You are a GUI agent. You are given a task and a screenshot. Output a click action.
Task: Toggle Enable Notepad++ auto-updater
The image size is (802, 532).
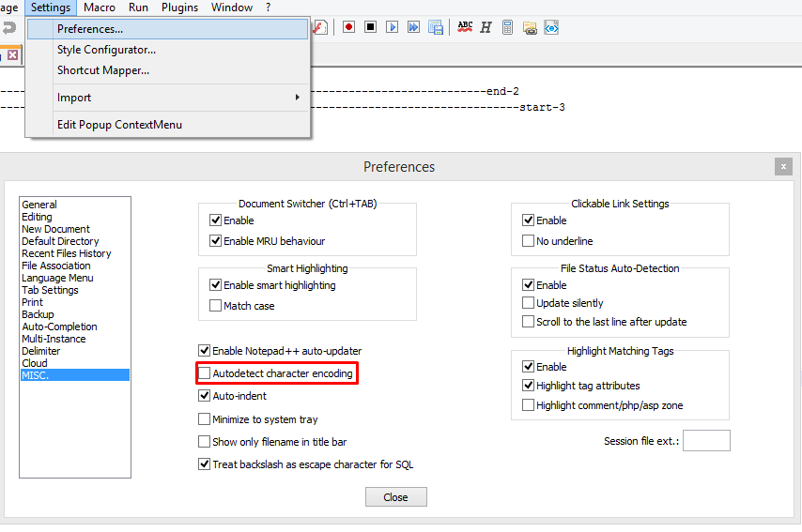click(x=204, y=351)
